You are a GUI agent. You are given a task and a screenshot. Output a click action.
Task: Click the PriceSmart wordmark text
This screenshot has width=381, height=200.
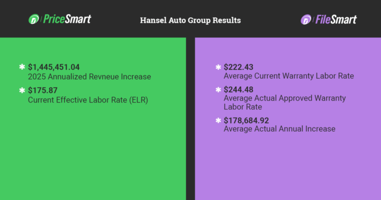pyautogui.click(x=67, y=19)
